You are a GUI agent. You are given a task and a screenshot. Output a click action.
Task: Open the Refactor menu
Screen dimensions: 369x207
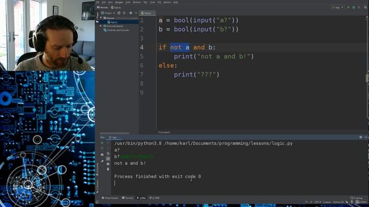click(x=137, y=2)
